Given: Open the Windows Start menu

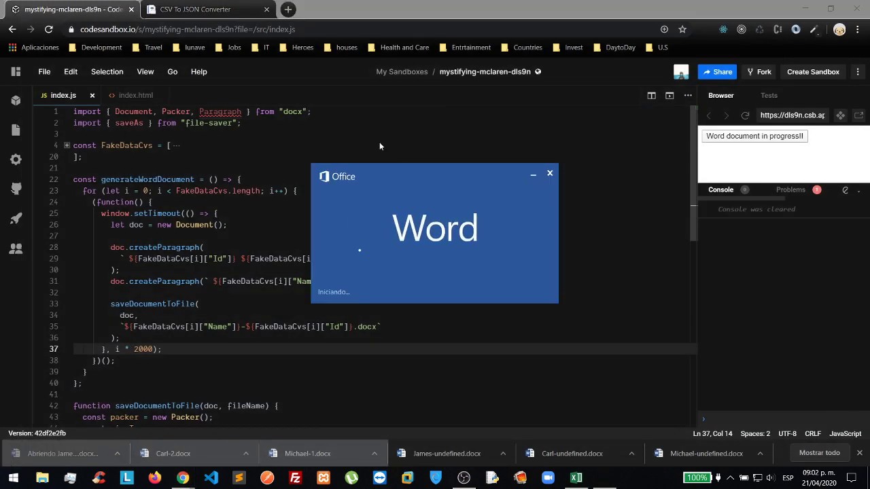Looking at the screenshot, I should click(x=14, y=478).
